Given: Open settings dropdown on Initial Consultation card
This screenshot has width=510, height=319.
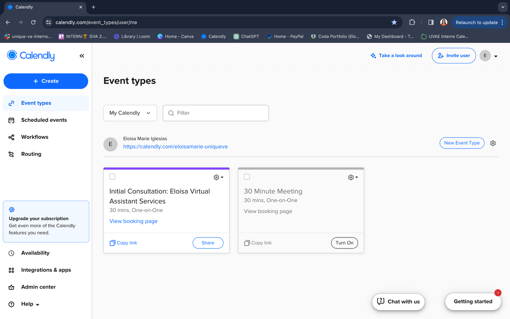Looking at the screenshot, I should [x=219, y=177].
